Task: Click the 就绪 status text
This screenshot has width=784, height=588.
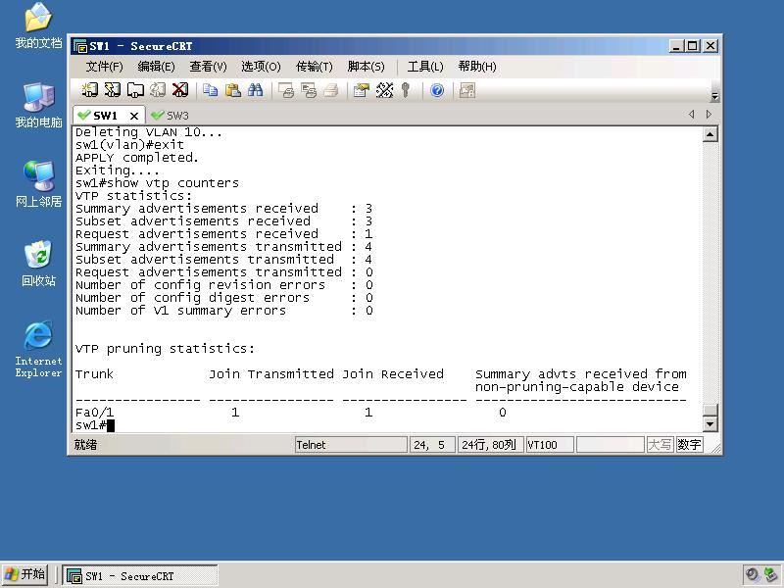Action: click(85, 445)
